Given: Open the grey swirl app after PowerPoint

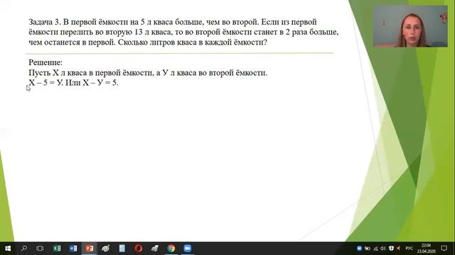Looking at the screenshot, I should (x=106, y=249).
